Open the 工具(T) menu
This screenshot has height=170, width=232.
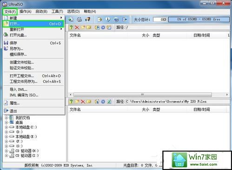pyautogui.click(x=57, y=12)
